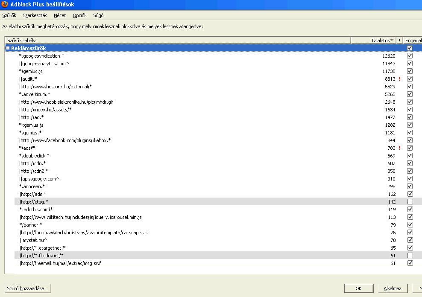The width and height of the screenshot is (422, 297).
Task: Select the *.addthis.com/* filter rule
Action: coord(36,210)
